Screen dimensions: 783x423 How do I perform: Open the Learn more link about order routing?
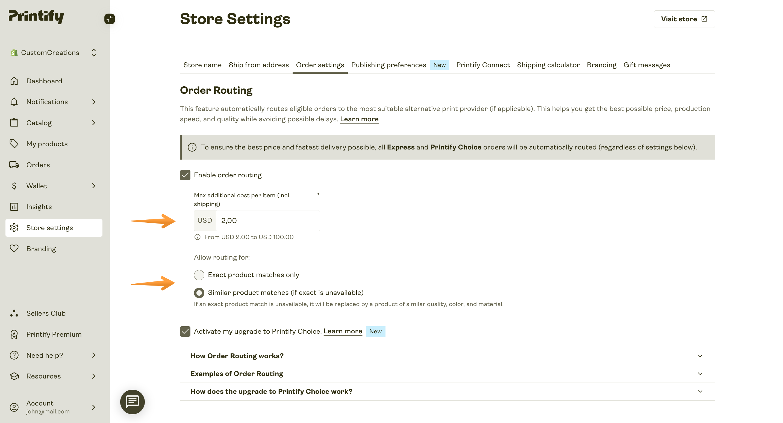coord(359,119)
